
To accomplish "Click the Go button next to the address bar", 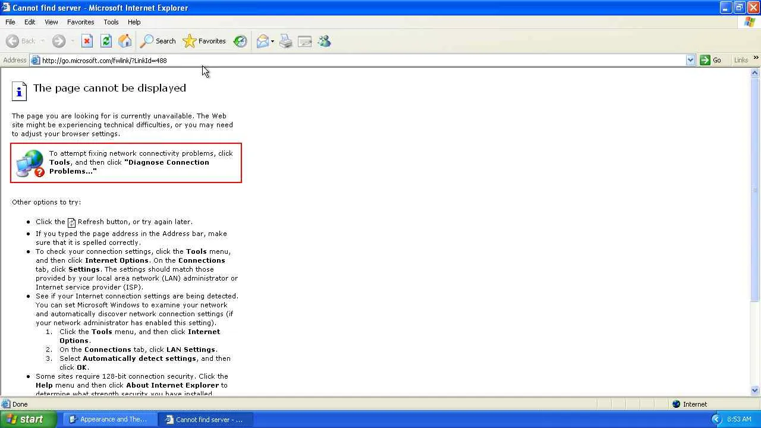I will point(711,60).
